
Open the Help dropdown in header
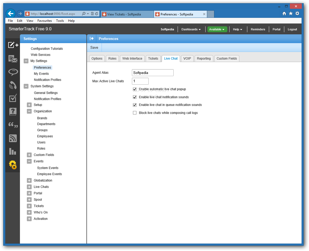point(237,29)
